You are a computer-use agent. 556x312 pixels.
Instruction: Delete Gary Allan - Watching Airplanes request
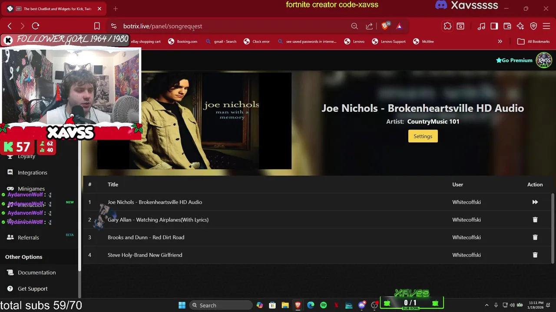point(535,220)
